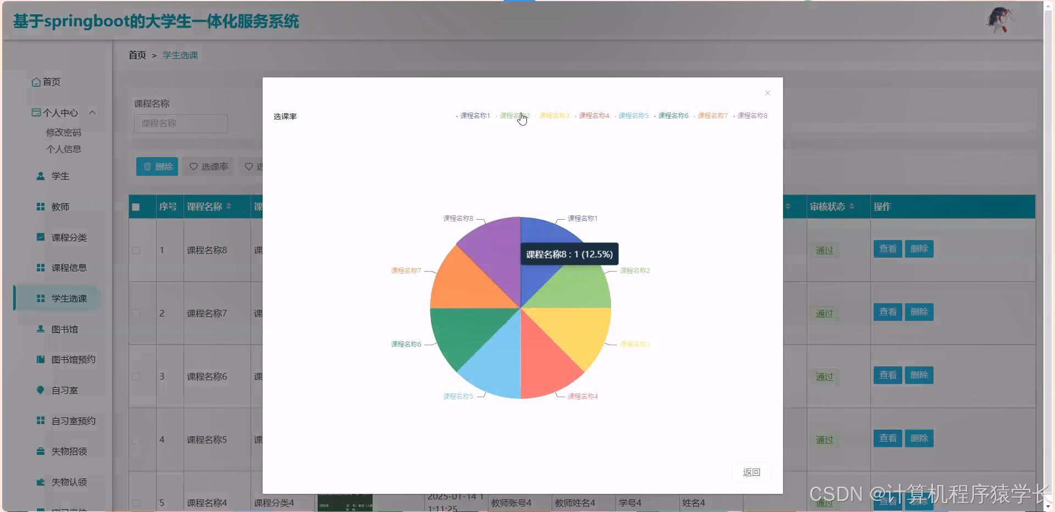Click the orange 课程名称7 pie slice
Viewport: 1055px width, 512px height.
[467, 283]
